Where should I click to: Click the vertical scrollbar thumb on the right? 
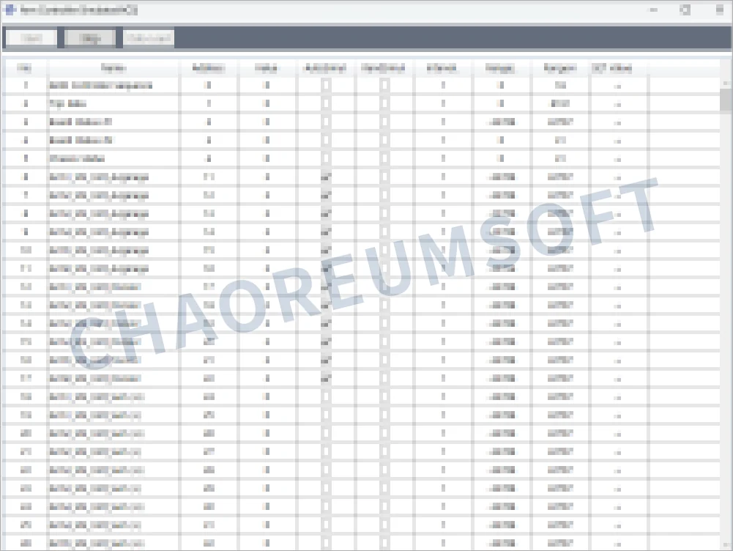[x=726, y=100]
